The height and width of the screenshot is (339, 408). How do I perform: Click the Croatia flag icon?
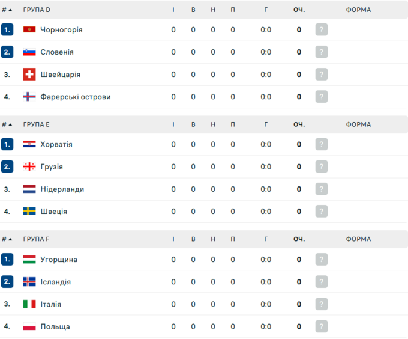coord(29,145)
